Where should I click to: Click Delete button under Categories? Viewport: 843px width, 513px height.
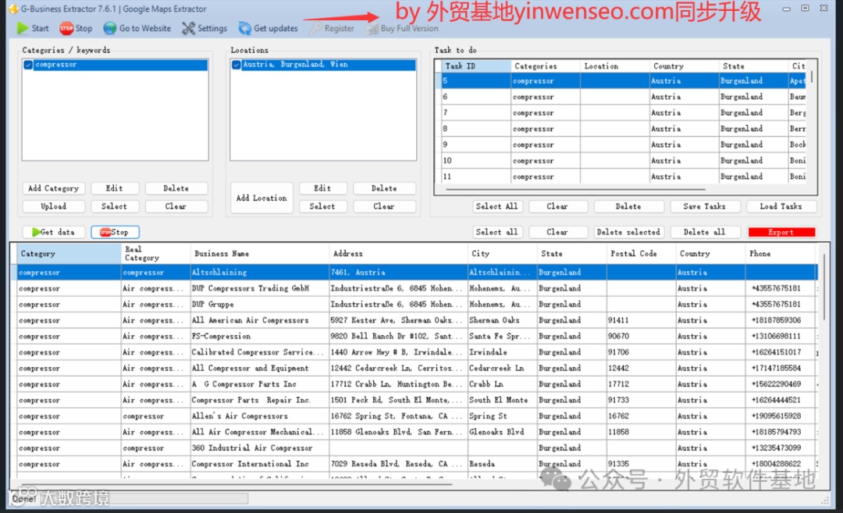point(176,188)
